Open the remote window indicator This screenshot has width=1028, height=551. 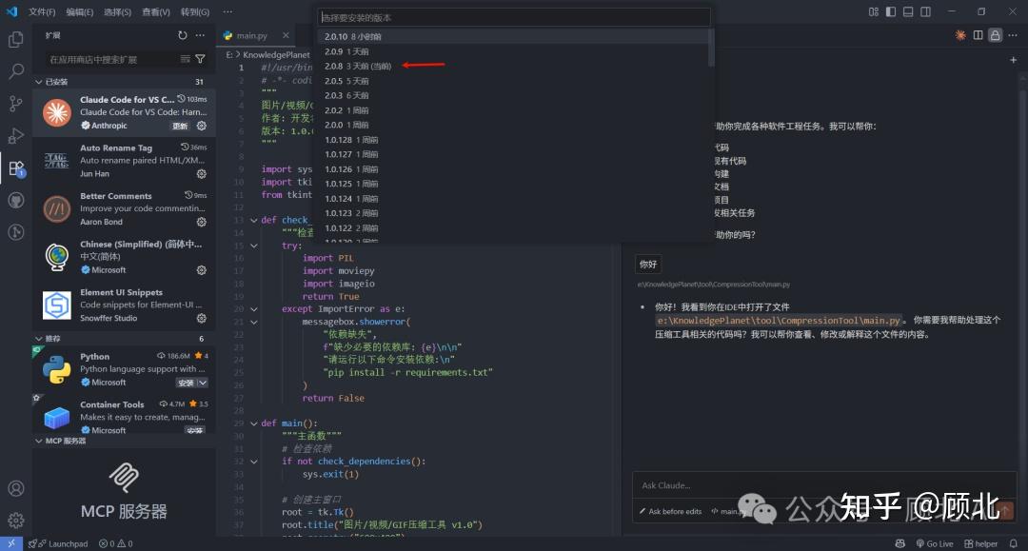coord(11,543)
